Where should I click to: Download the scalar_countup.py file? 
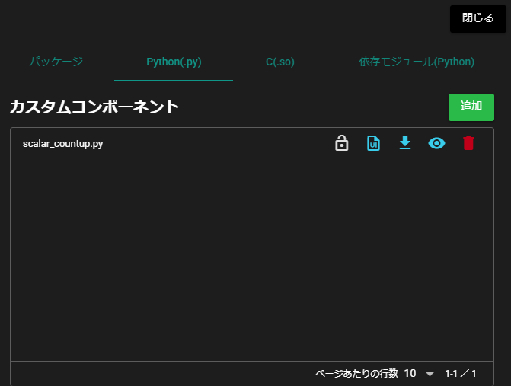click(405, 143)
